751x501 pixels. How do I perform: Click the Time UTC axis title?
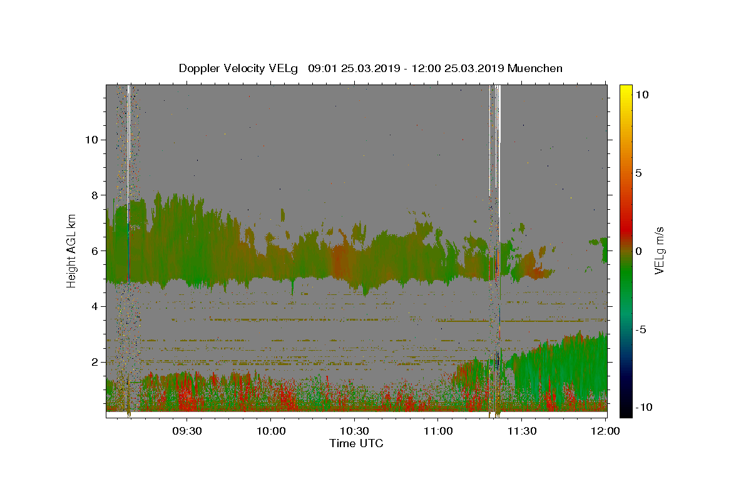(356, 443)
